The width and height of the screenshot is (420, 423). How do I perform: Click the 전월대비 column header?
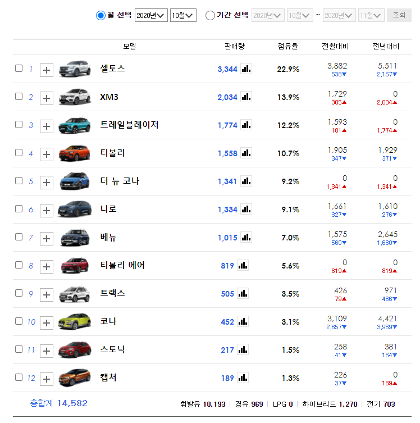click(335, 47)
